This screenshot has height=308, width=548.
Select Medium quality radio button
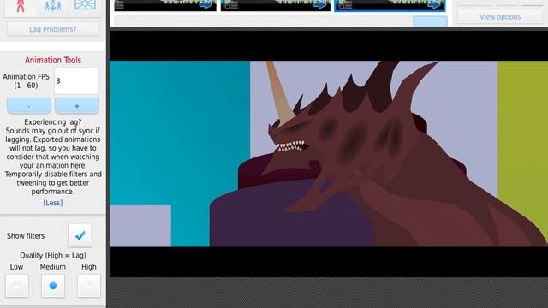click(53, 286)
